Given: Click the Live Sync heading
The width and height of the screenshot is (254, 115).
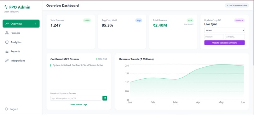Looking at the screenshot, I should pyautogui.click(x=211, y=24).
